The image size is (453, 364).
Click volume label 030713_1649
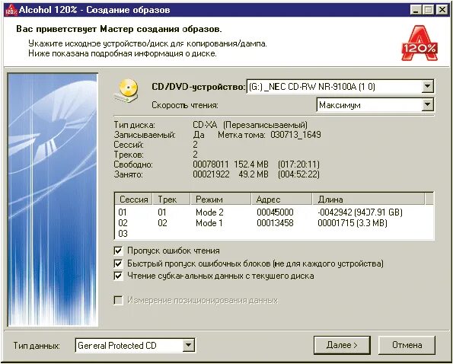click(x=296, y=135)
